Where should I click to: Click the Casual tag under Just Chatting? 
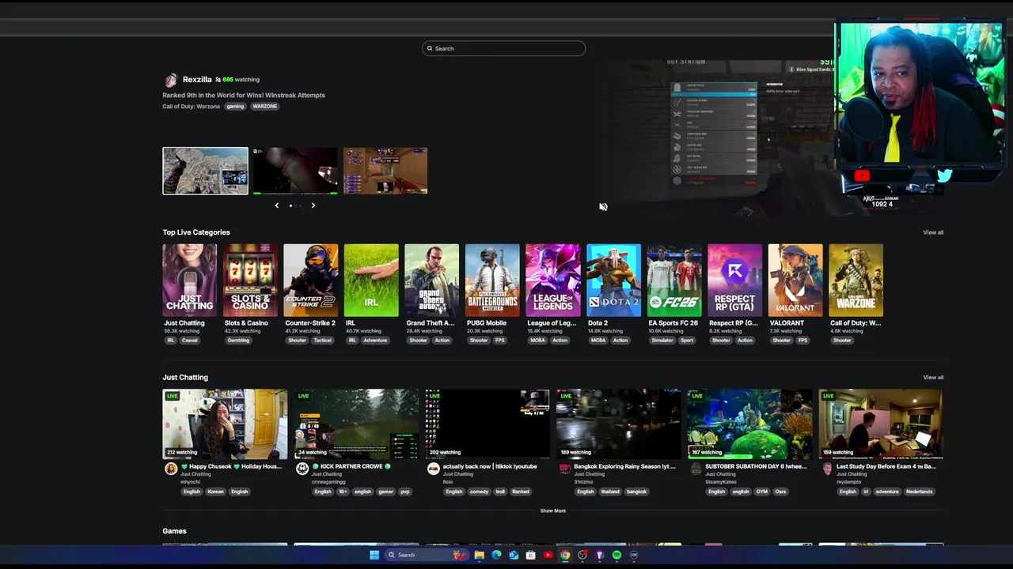[x=189, y=341]
